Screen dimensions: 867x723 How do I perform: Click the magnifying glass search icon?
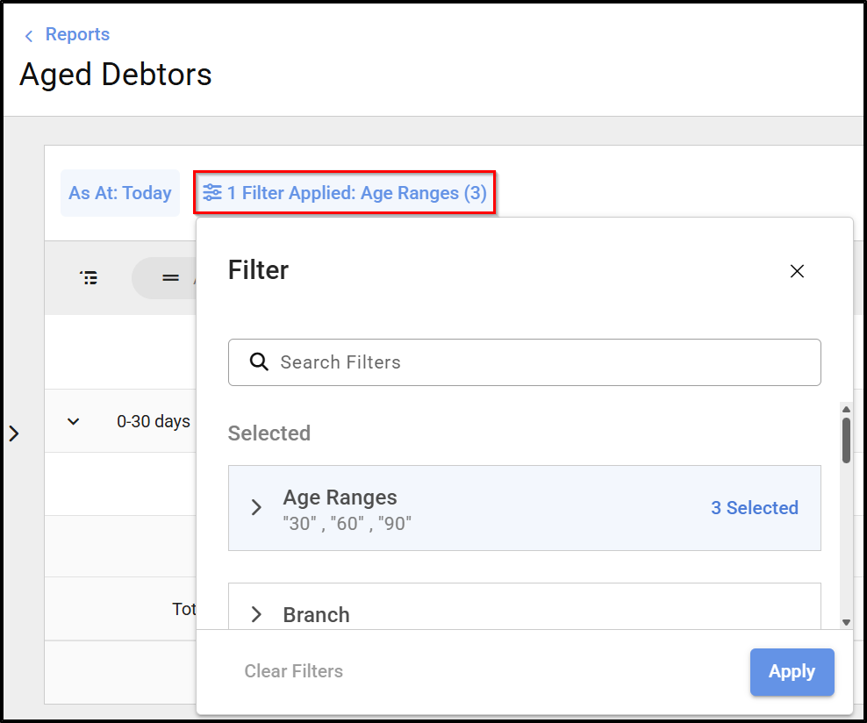259,362
